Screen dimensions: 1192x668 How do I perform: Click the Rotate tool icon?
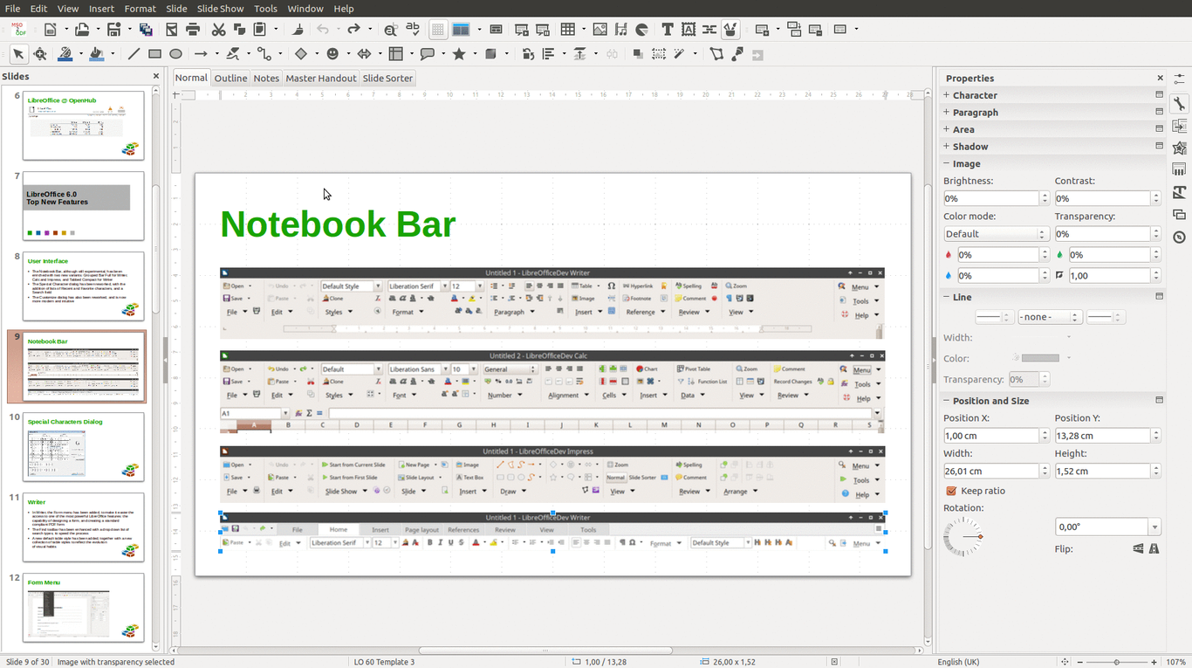pyautogui.click(x=528, y=53)
